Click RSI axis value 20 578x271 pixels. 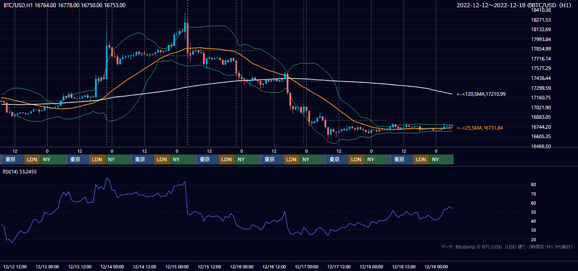(534, 239)
